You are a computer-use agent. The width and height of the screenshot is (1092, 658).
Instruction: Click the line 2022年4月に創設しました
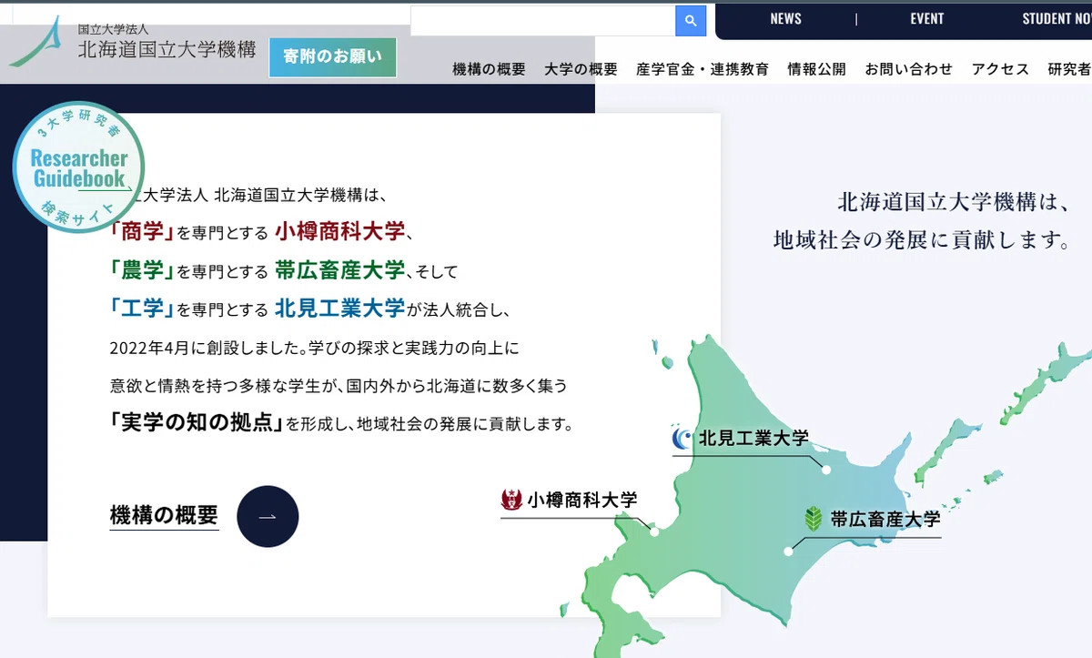tap(207, 348)
